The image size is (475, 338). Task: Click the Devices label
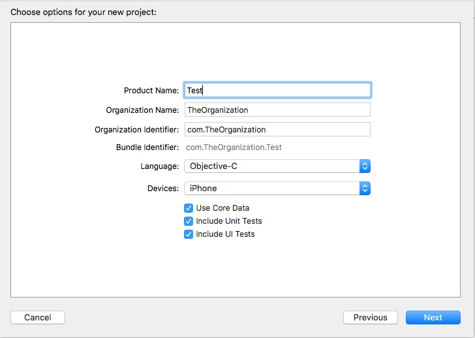coord(163,189)
